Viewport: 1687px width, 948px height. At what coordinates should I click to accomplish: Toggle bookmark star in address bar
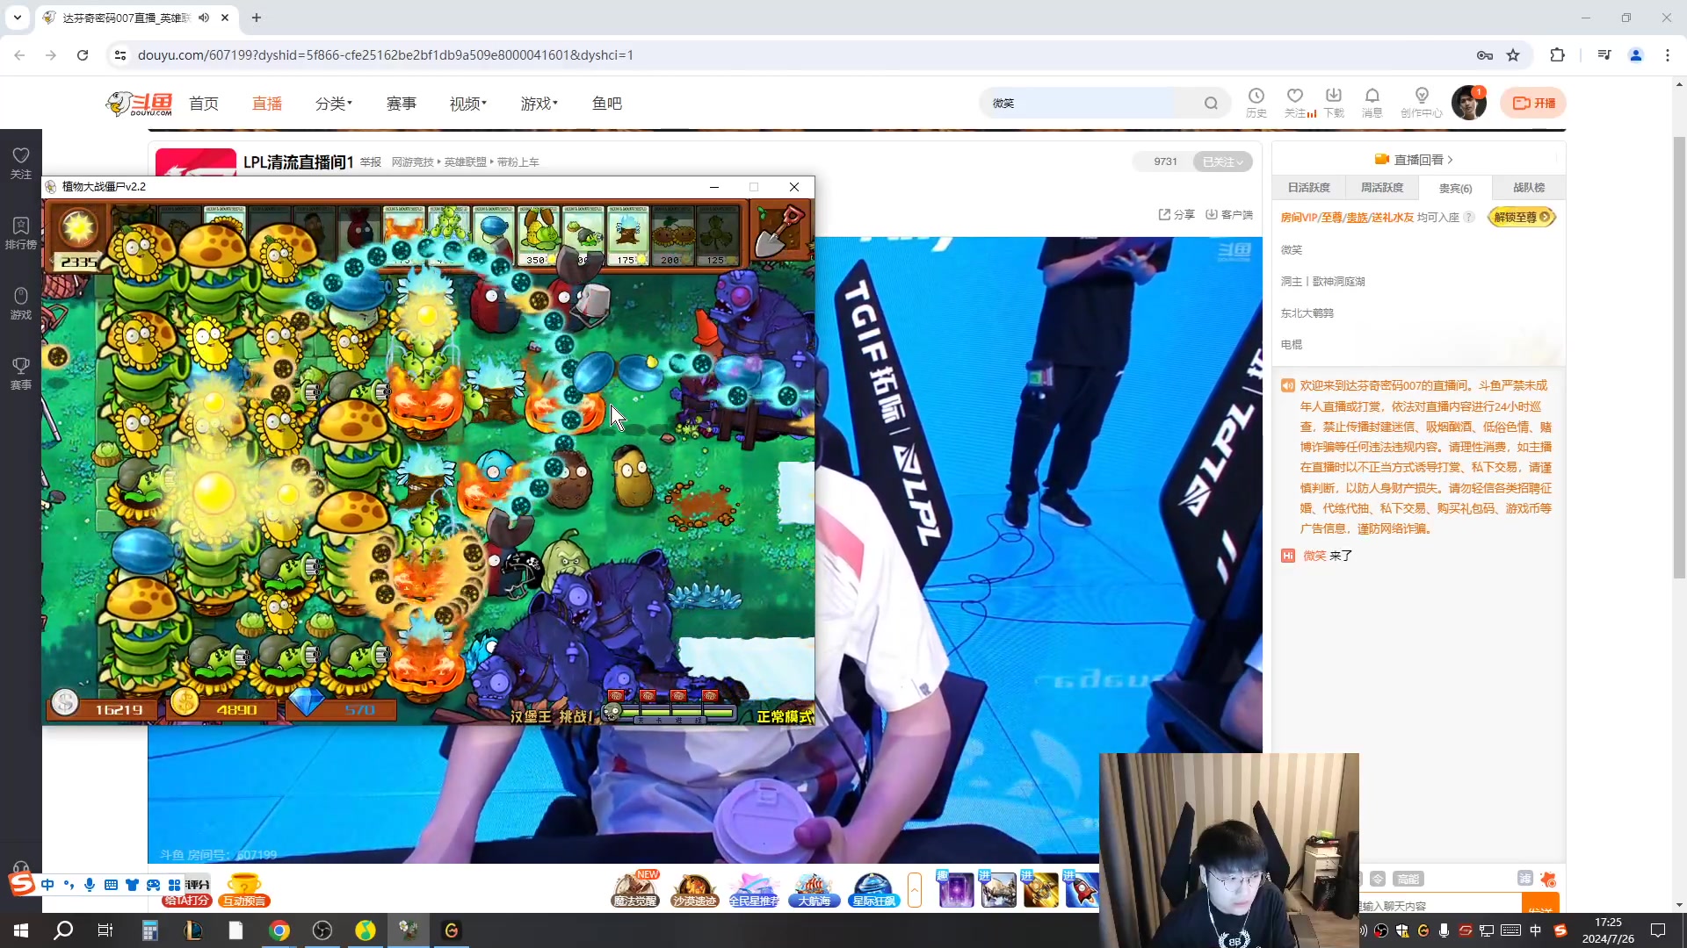[x=1513, y=55]
